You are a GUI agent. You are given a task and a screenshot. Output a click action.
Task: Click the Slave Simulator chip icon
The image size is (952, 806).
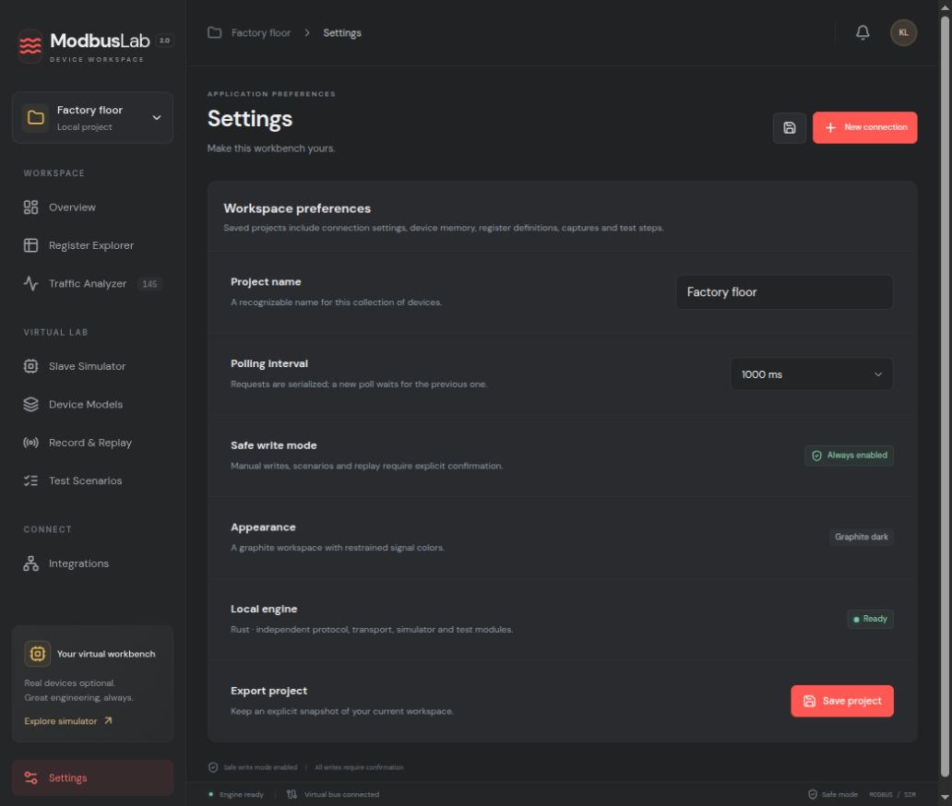coord(30,366)
